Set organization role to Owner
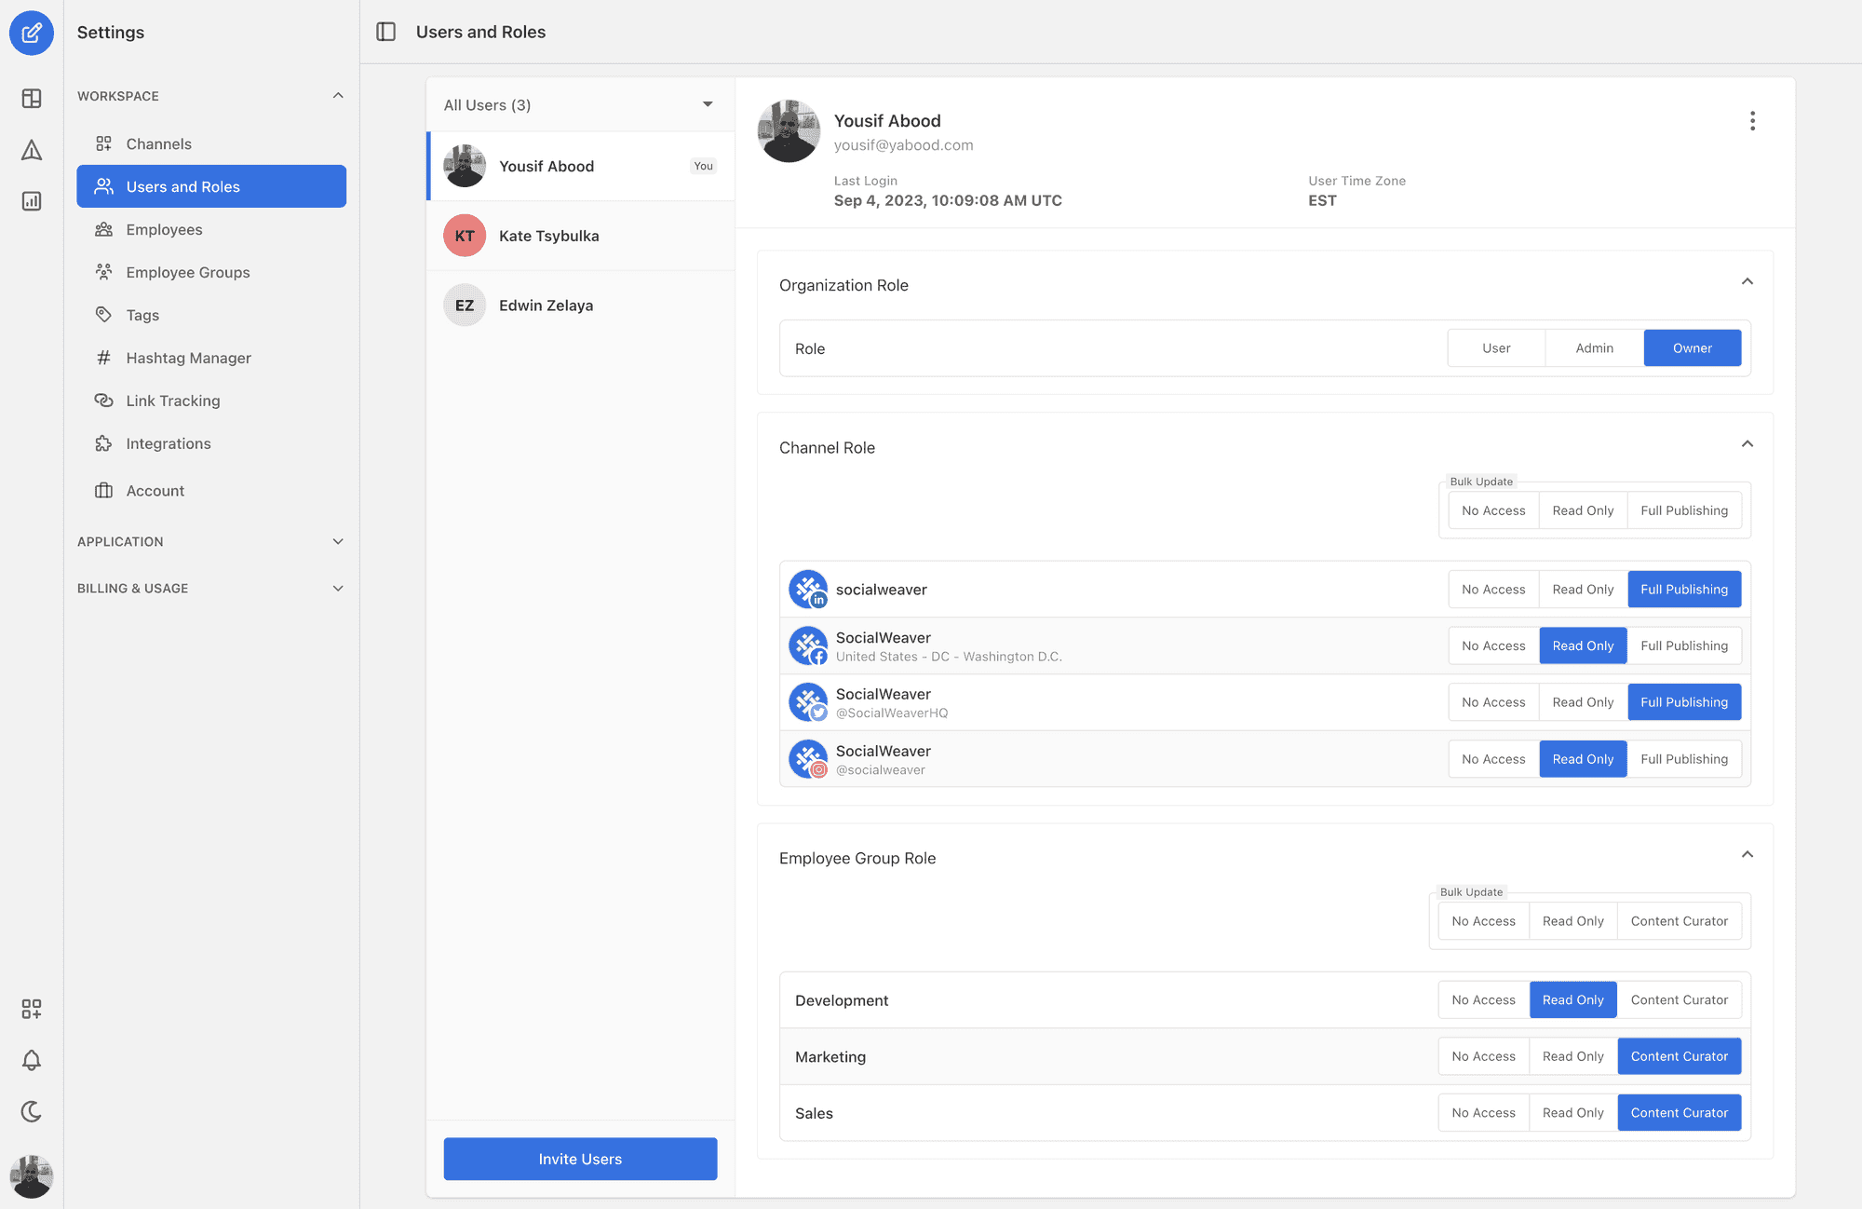Image resolution: width=1862 pixels, height=1209 pixels. point(1693,348)
